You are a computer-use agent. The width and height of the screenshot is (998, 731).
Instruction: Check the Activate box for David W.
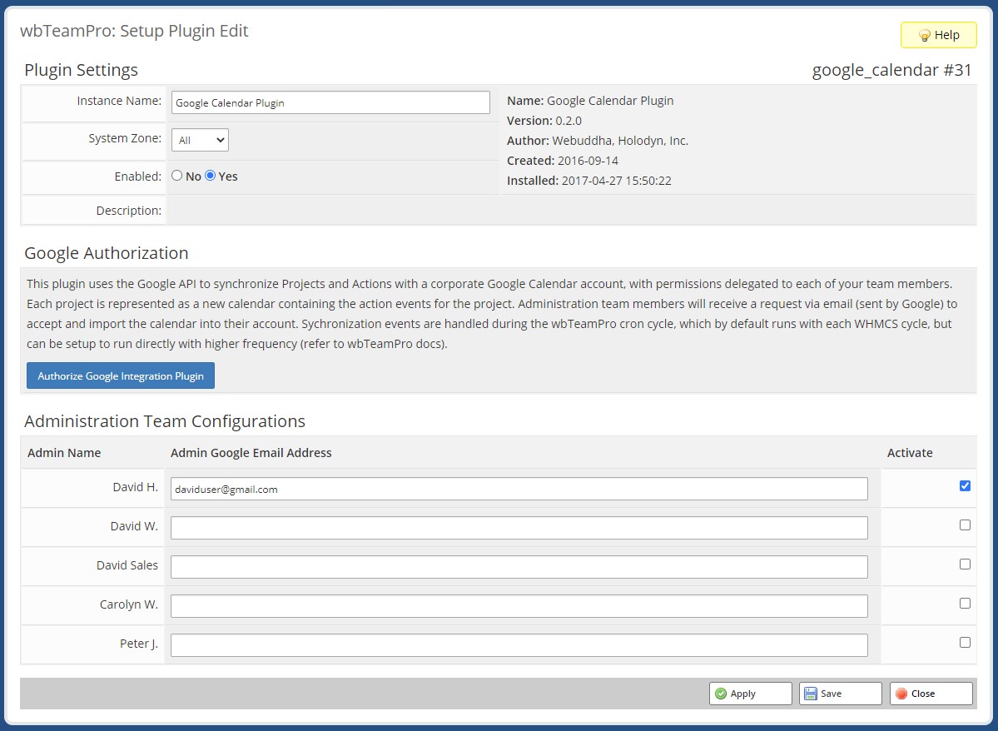[x=965, y=525]
